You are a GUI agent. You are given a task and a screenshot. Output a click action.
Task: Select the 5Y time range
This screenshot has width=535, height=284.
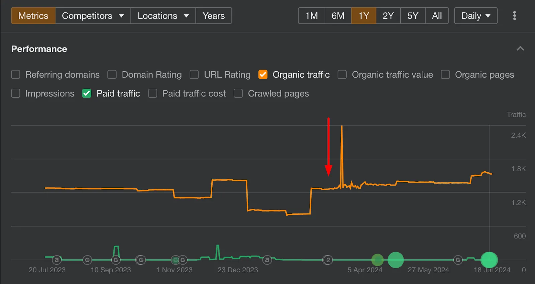click(x=413, y=16)
